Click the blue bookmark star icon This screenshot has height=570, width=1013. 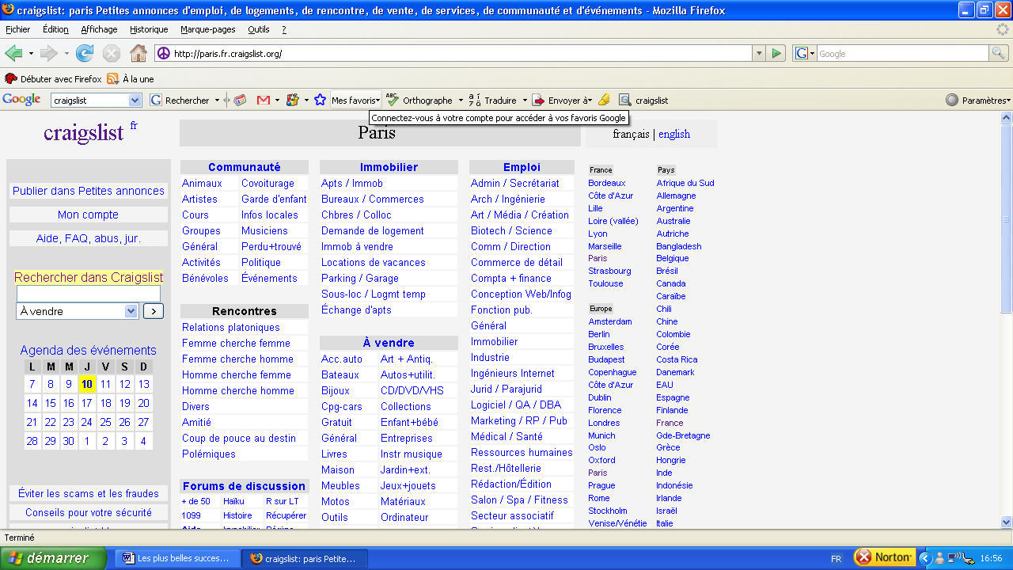pyautogui.click(x=320, y=101)
